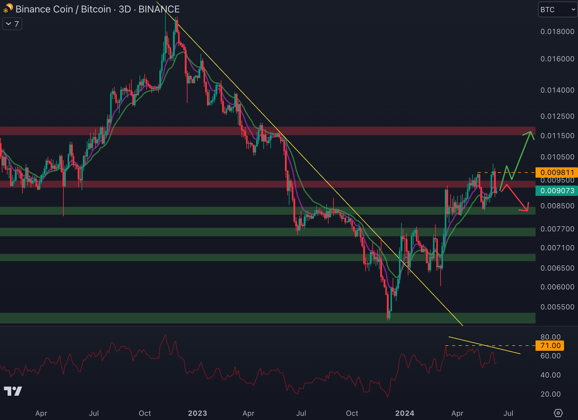Click the orange 0.009811 price label
This screenshot has height=420, width=578.
[556, 172]
